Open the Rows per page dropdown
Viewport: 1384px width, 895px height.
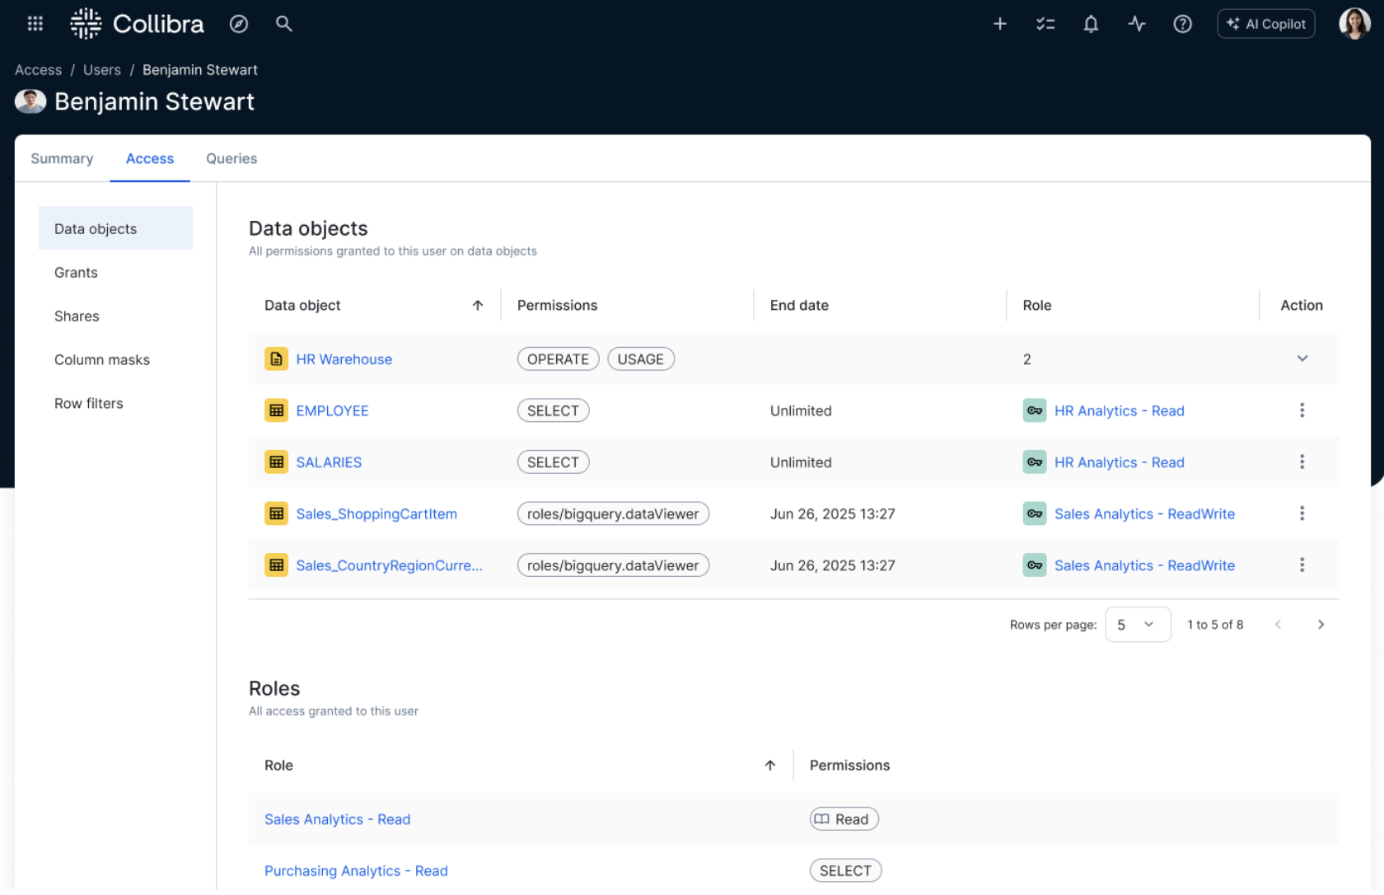(x=1137, y=625)
